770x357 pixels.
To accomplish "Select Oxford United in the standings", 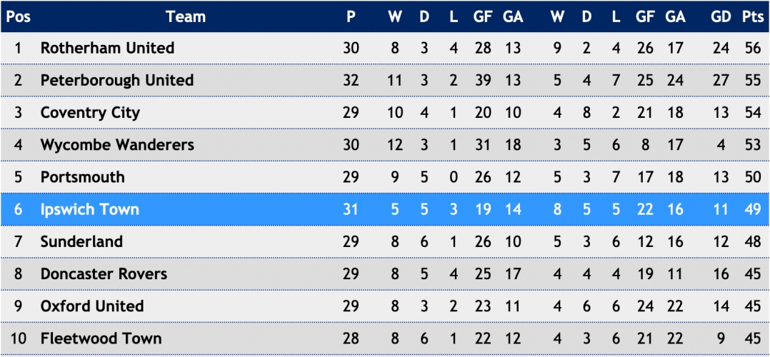I will [92, 306].
